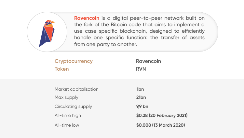Click the Ravencoin bird logo
Screen dimensions: 244x138
click(x=47, y=33)
